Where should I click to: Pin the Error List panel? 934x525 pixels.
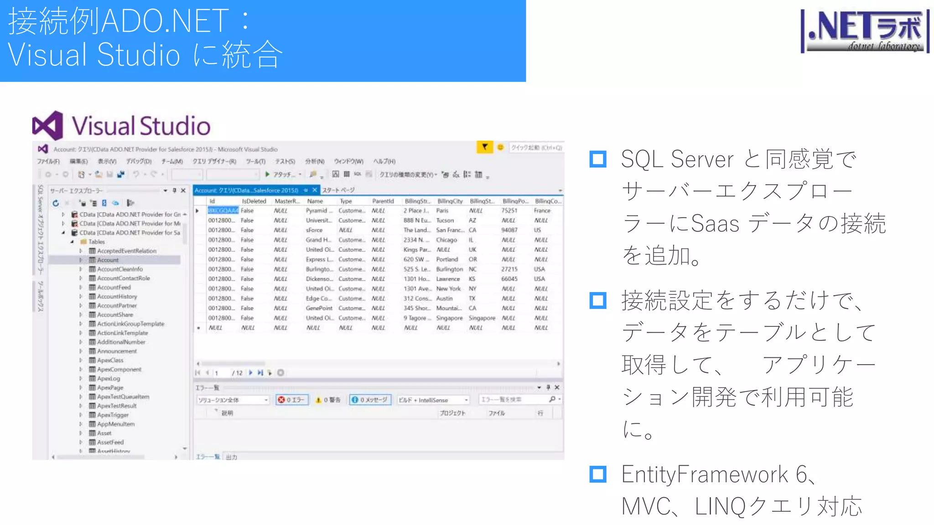coord(548,387)
